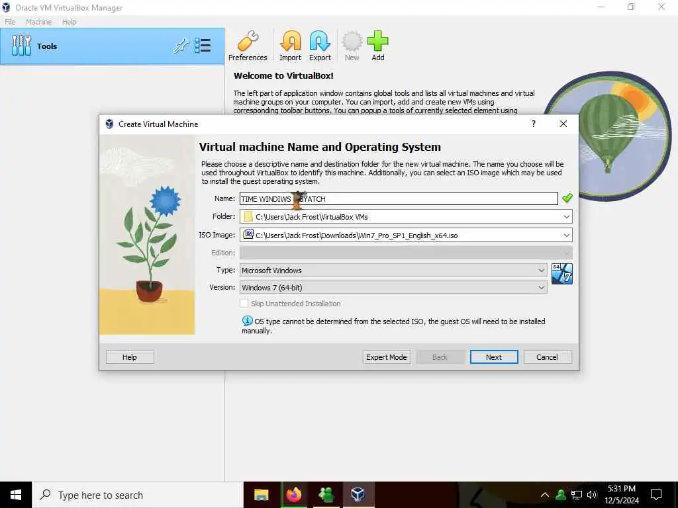Expand the Folder dropdown

tap(567, 217)
